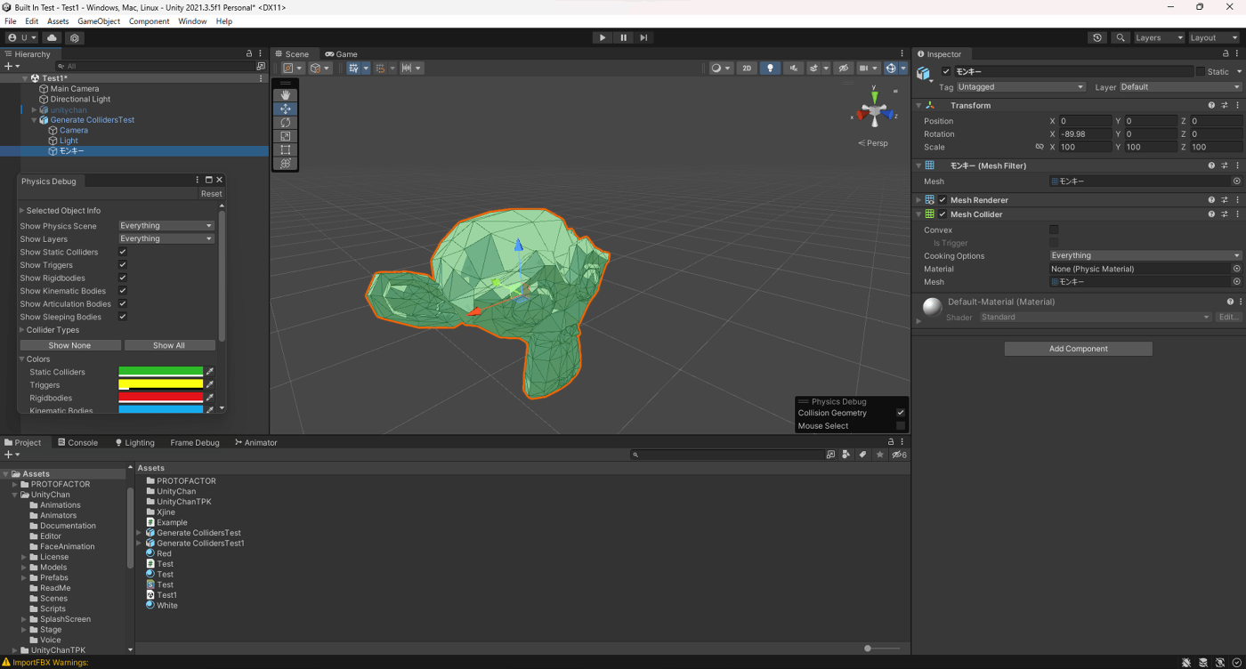Uncheck Show Rigidbodies

point(123,278)
